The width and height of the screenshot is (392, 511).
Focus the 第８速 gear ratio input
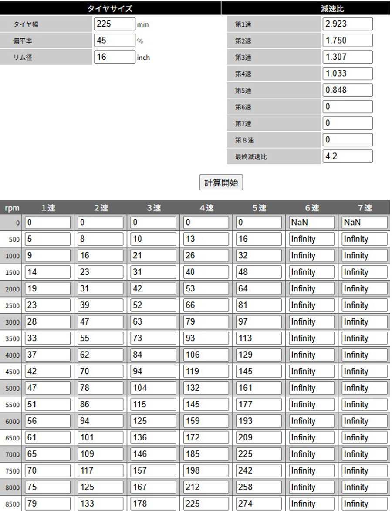coord(347,140)
